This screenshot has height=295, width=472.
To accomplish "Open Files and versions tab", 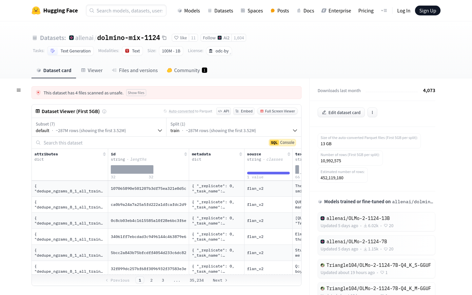I will (135, 70).
